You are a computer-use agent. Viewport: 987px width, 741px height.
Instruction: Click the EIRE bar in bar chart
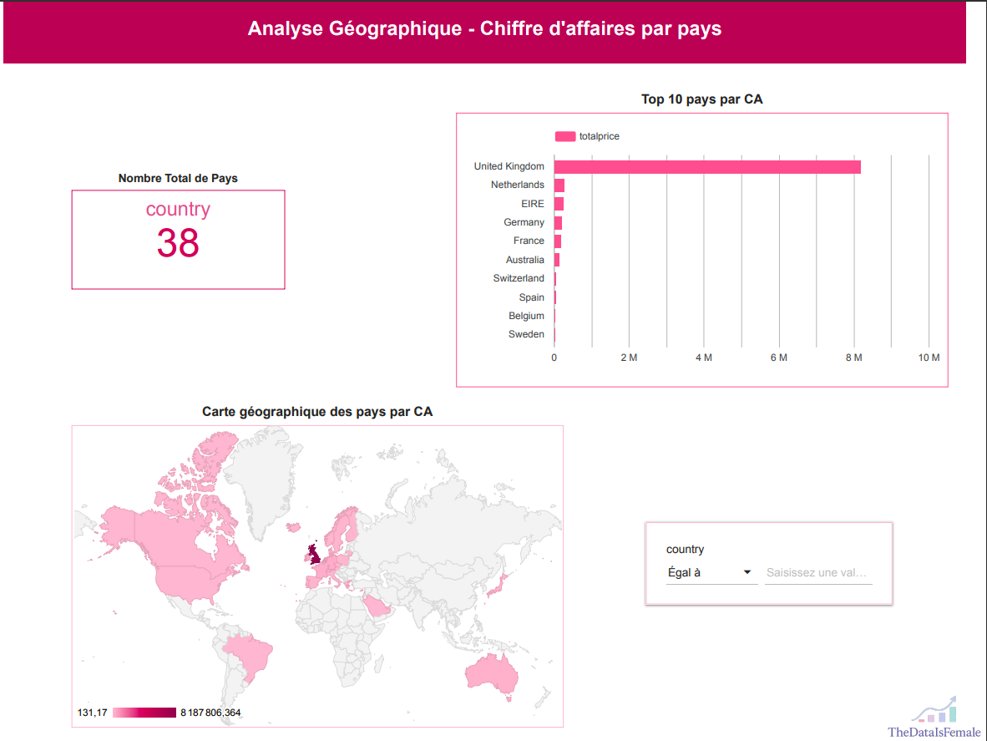pyautogui.click(x=559, y=204)
